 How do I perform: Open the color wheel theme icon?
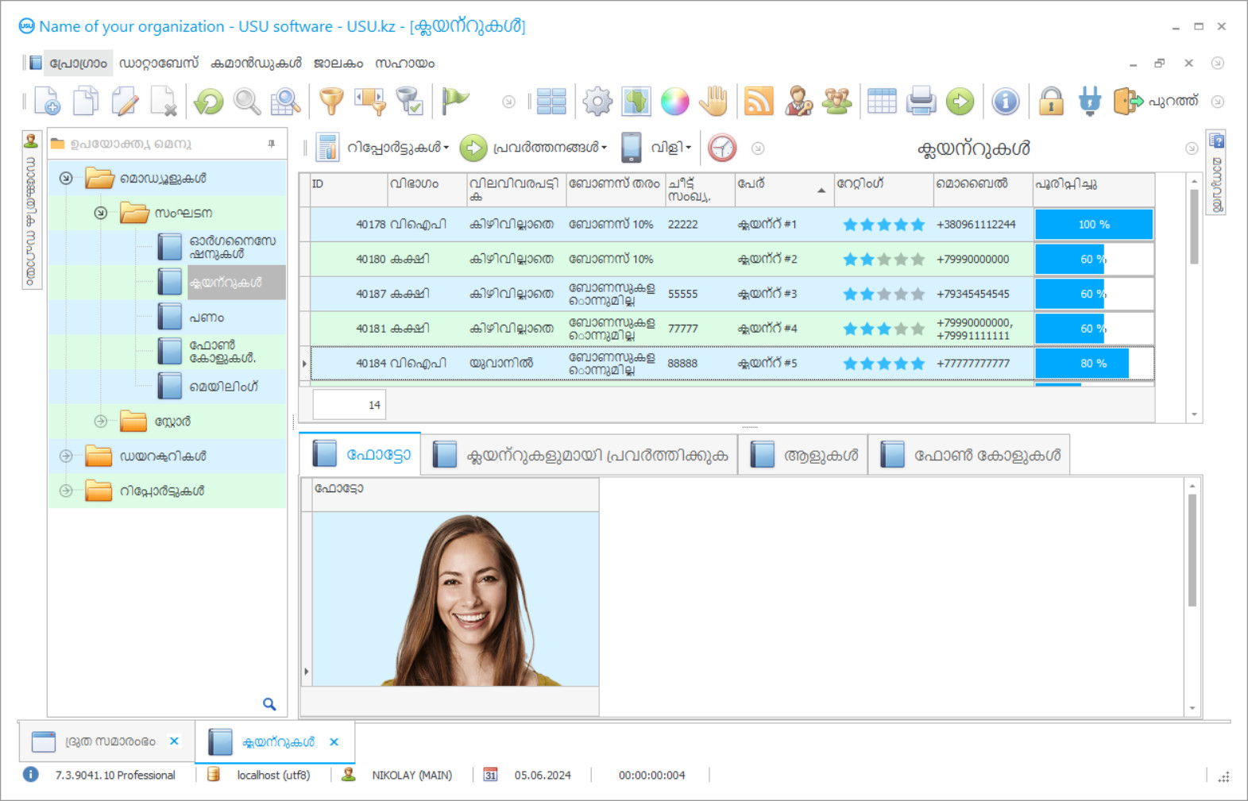pos(674,102)
